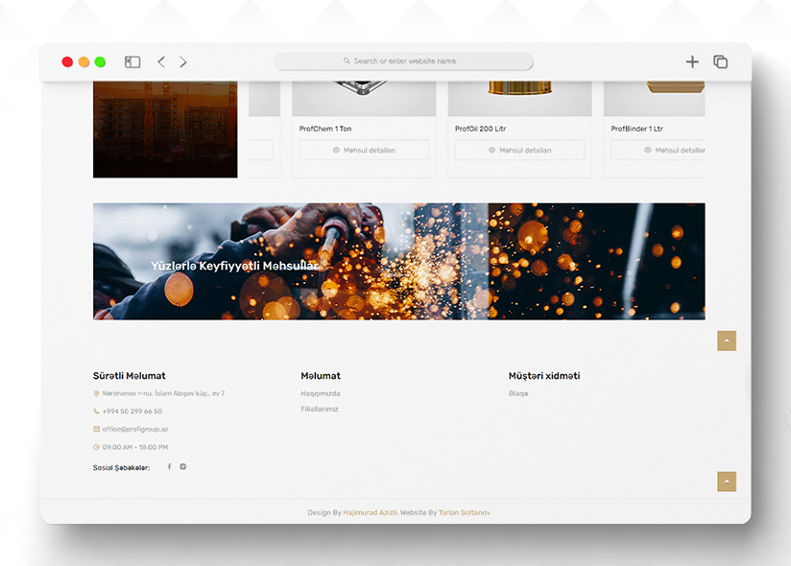Viewport: 791px width, 566px height.
Task: Click the Sosial Şəbəkələr label
Action: (121, 468)
